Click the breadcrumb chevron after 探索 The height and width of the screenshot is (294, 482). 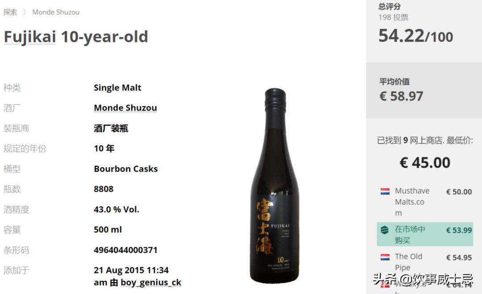(25, 12)
